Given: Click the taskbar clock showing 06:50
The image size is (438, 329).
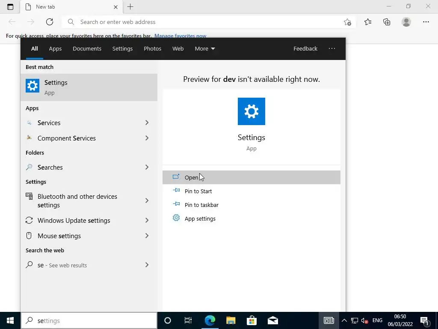Looking at the screenshot, I should [400, 320].
